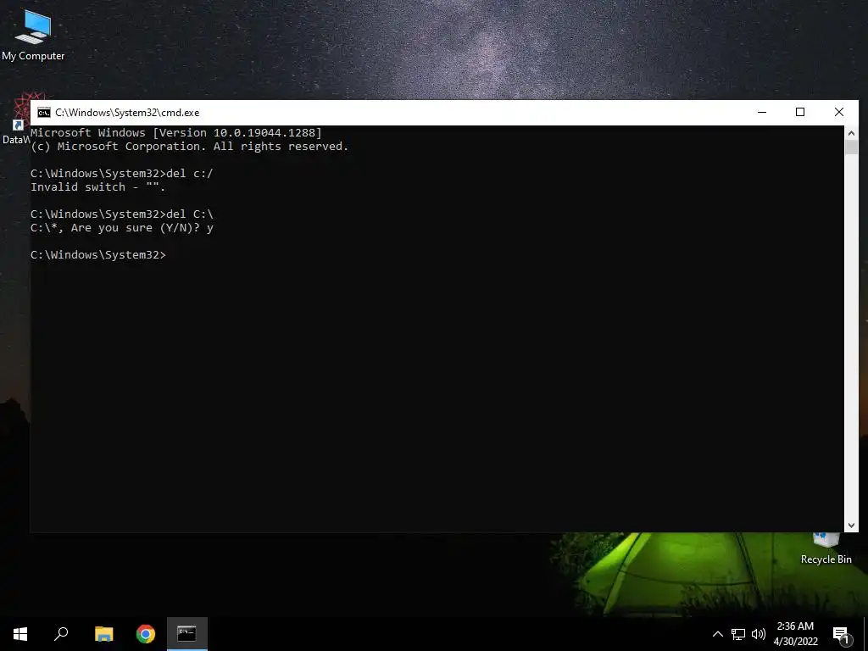Show hidden system tray icons
Viewport: 868px width, 651px height.
pos(717,634)
